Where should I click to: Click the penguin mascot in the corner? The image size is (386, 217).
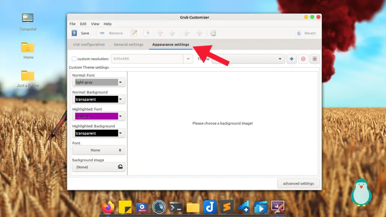click(x=361, y=193)
